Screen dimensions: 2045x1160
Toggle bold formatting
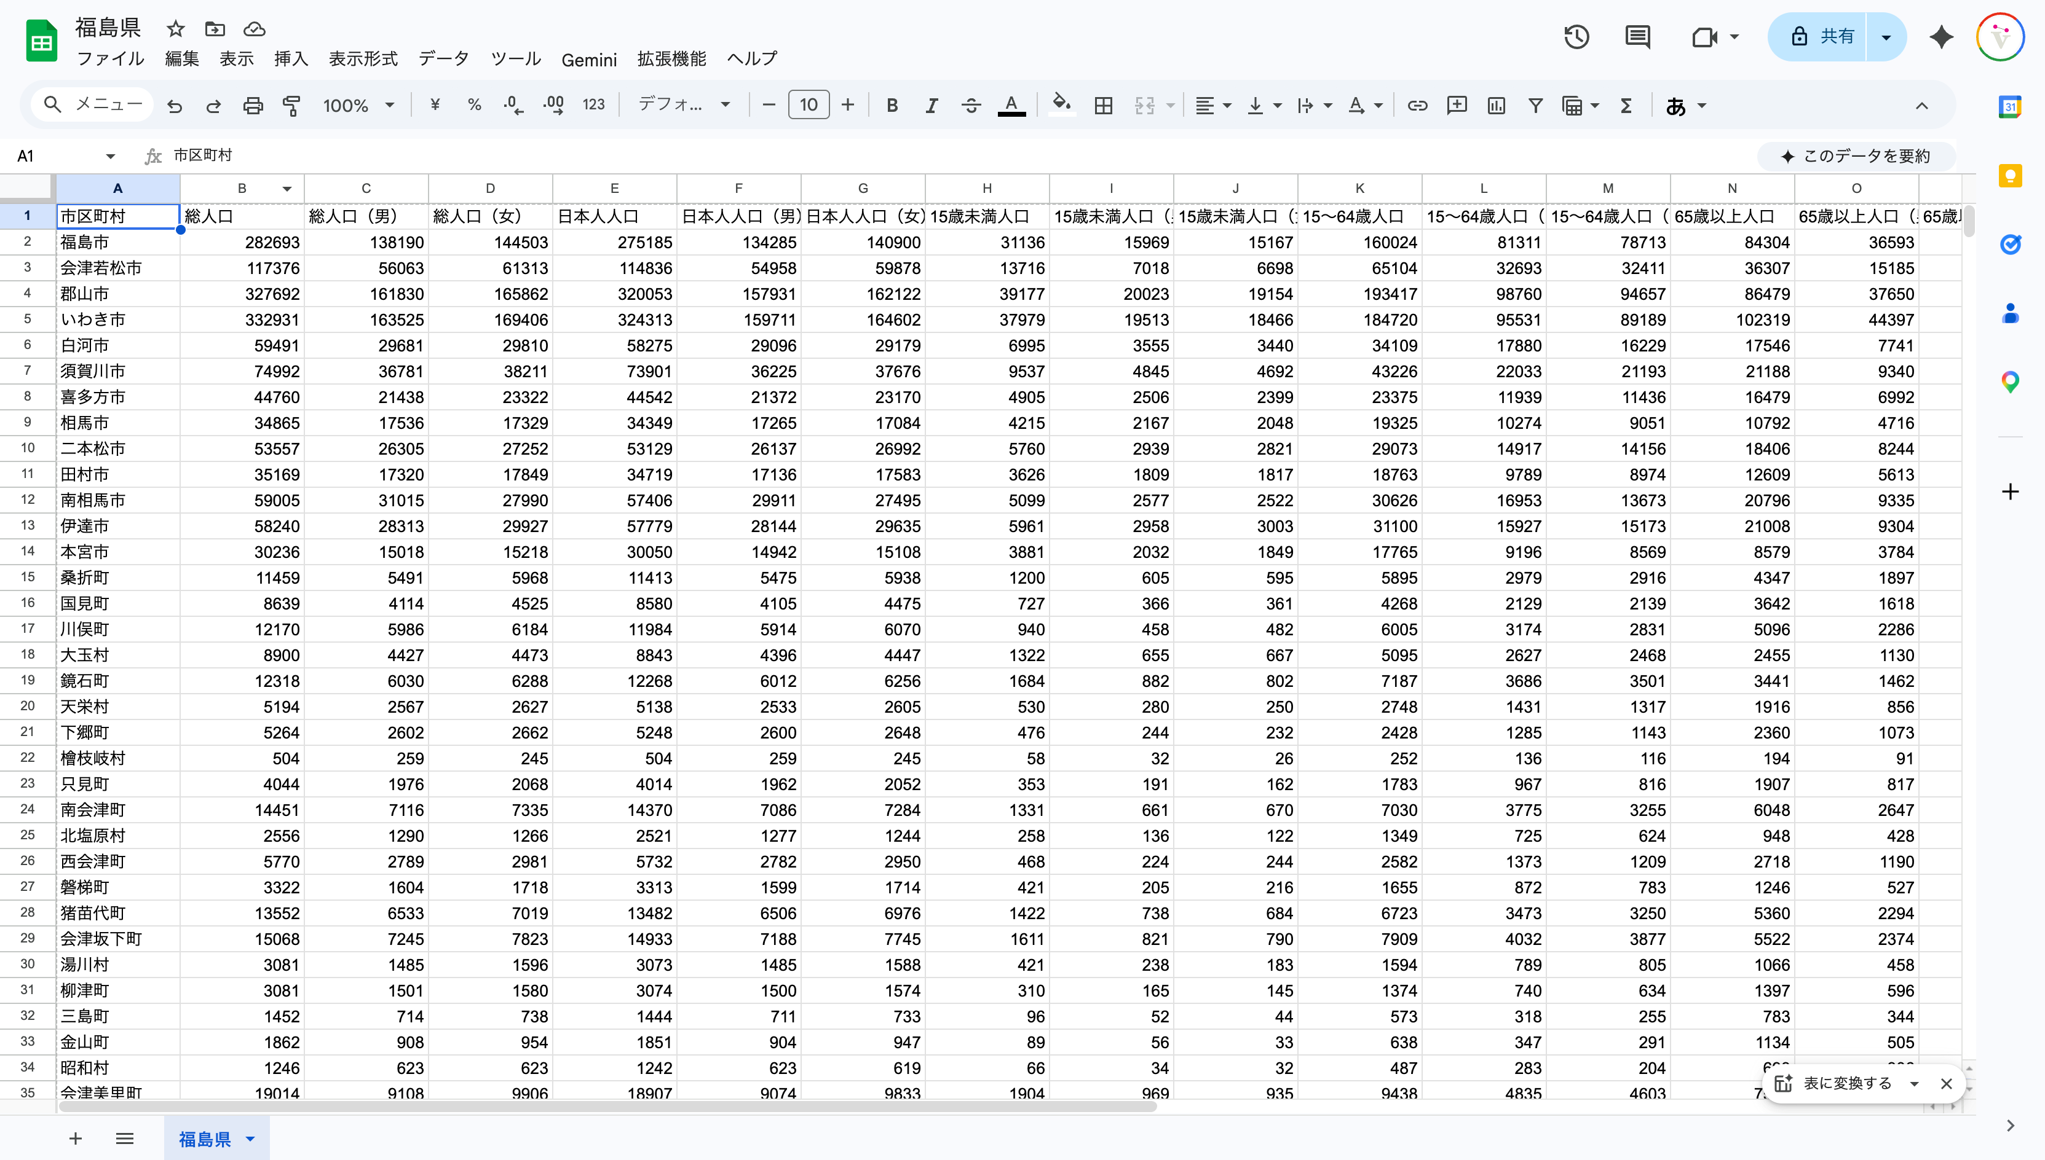pos(892,105)
